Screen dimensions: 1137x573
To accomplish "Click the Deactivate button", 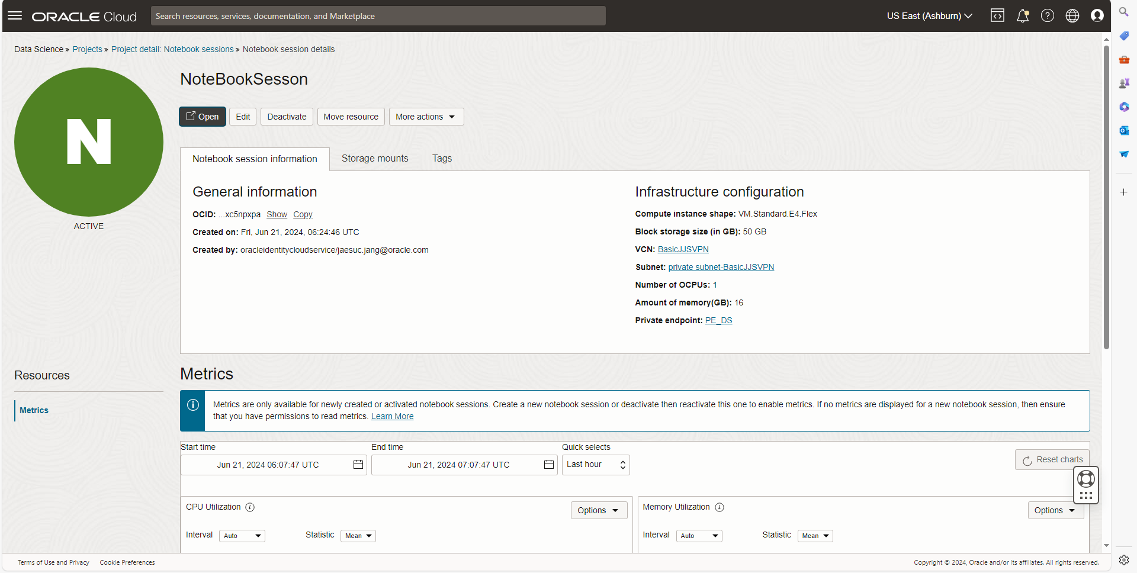I will [x=287, y=117].
